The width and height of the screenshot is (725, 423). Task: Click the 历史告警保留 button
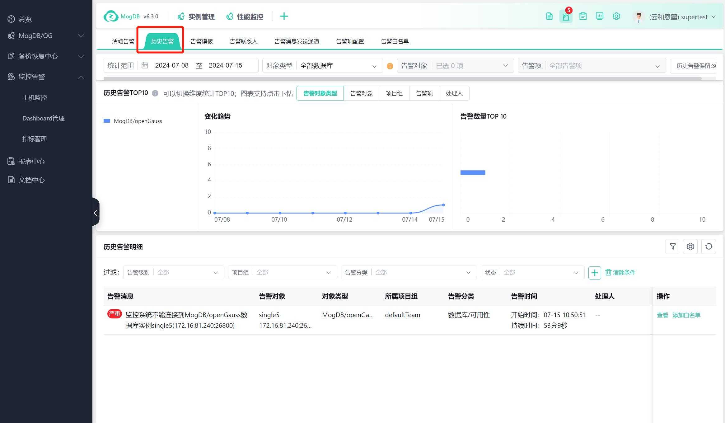pos(693,66)
